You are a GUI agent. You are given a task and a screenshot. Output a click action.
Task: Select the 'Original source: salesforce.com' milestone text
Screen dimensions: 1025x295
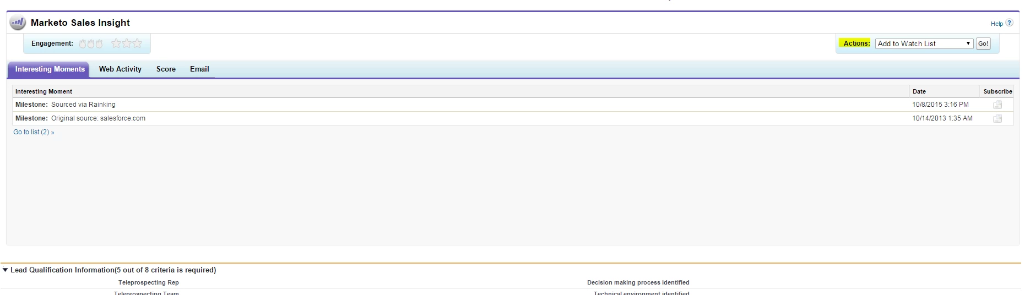98,118
